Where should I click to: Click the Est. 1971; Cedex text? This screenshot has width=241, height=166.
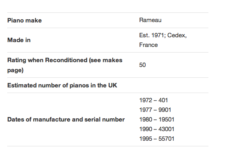tap(163, 35)
